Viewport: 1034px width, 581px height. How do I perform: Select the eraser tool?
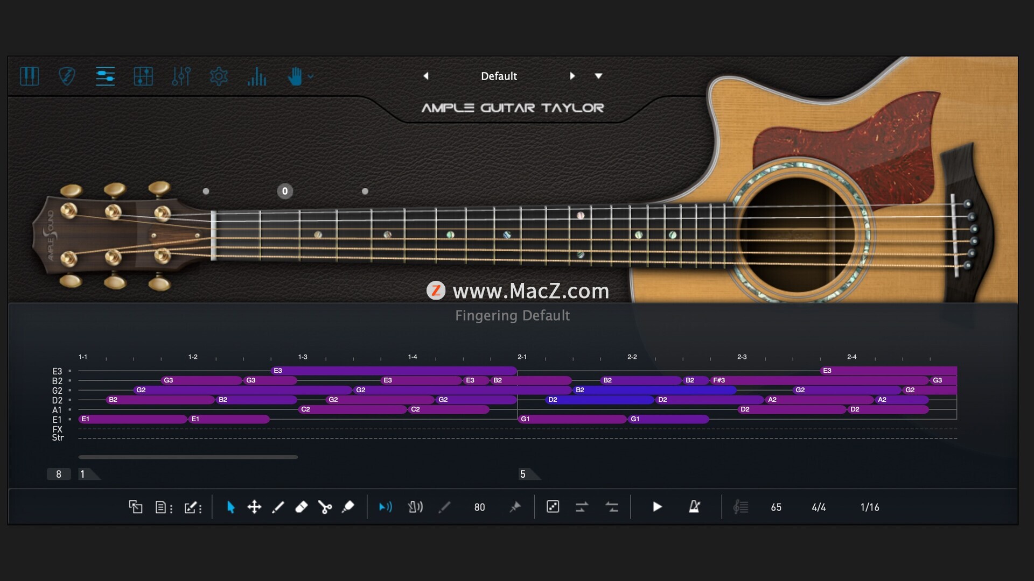tap(302, 507)
